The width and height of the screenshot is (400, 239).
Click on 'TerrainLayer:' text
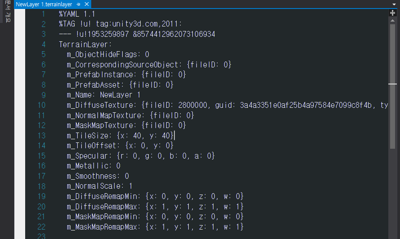pyautogui.click(x=85, y=44)
